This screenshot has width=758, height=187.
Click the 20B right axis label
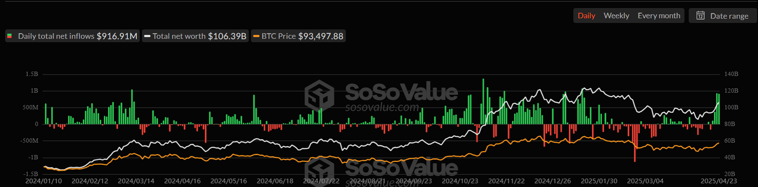[730, 174]
